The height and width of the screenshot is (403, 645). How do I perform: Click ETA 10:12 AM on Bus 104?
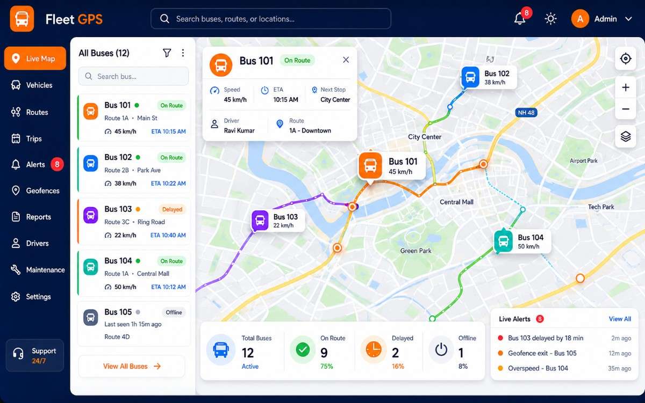[x=168, y=287]
